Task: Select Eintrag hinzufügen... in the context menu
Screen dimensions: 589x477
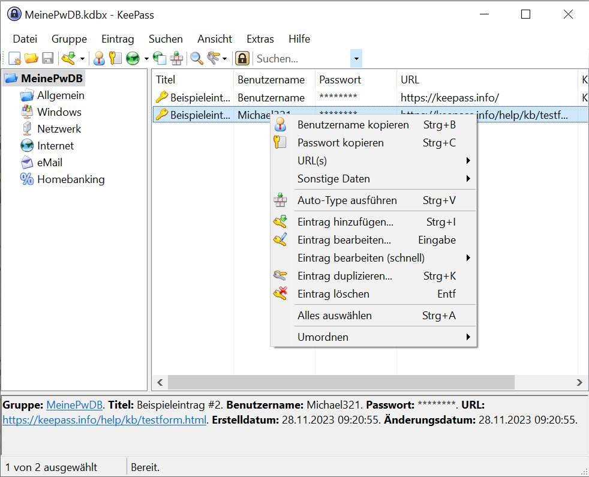Action: [374, 222]
